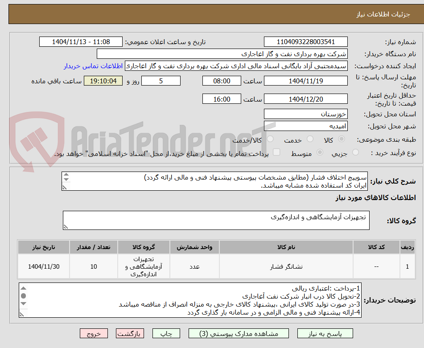This screenshot has height=348, width=424.
Task: Open 'اطلاعات تماس خریدار' link
Action: pos(93,66)
